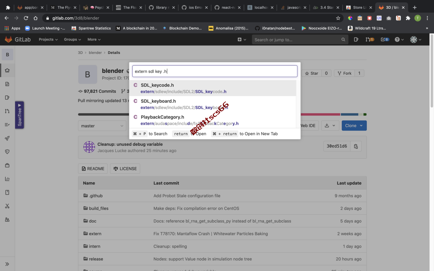Open CI/CD rocket icon in sidebar
Screen dimensions: 434x271
point(7,138)
